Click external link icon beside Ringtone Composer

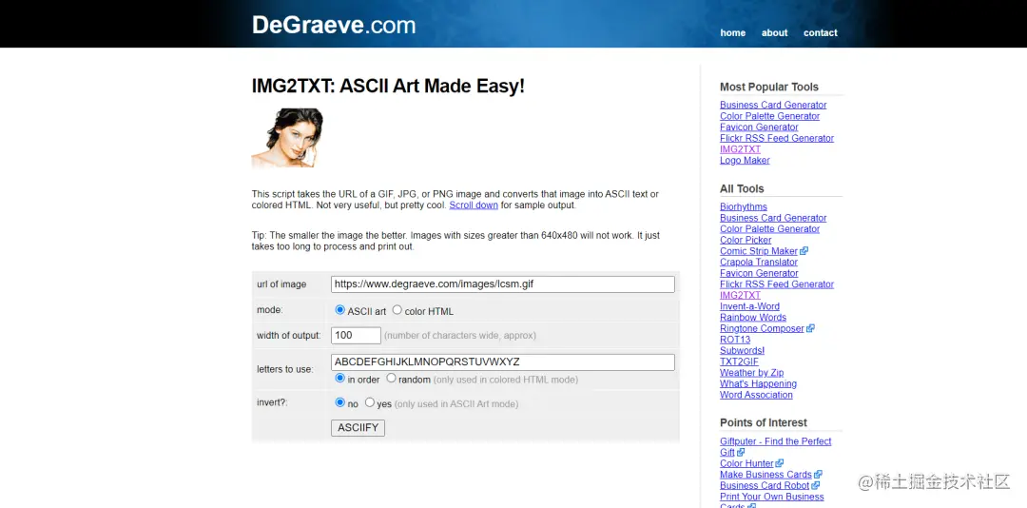(811, 329)
